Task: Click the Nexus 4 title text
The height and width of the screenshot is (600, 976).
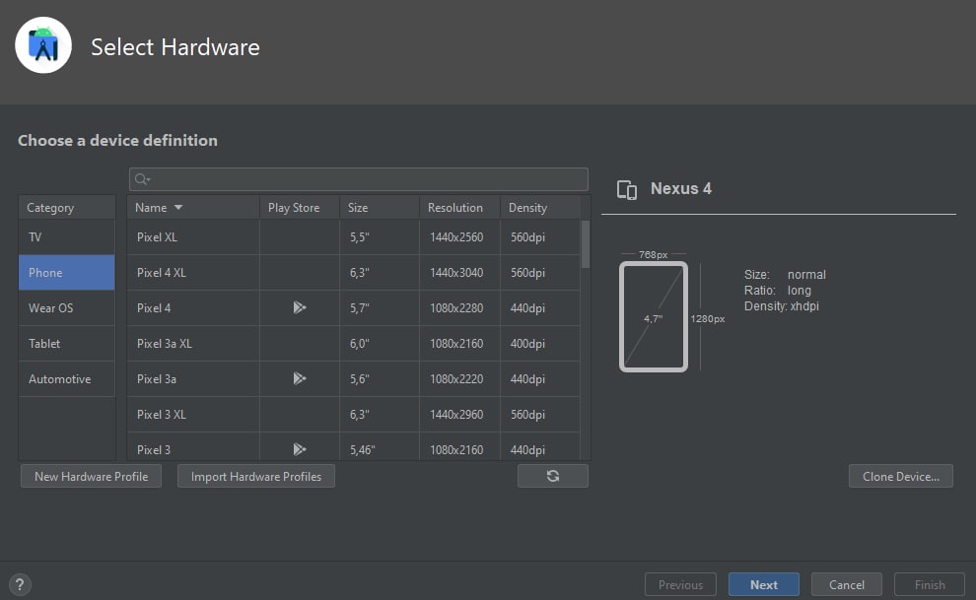Action: [x=681, y=188]
